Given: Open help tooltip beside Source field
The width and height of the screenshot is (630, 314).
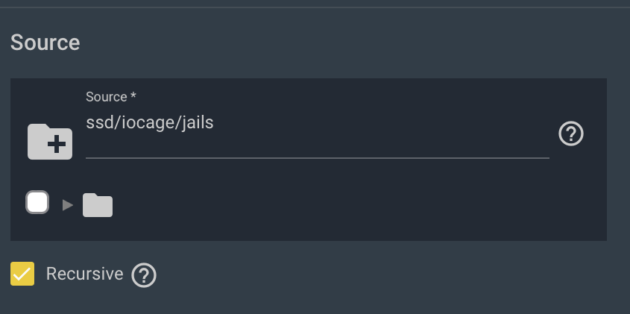Looking at the screenshot, I should pyautogui.click(x=571, y=134).
